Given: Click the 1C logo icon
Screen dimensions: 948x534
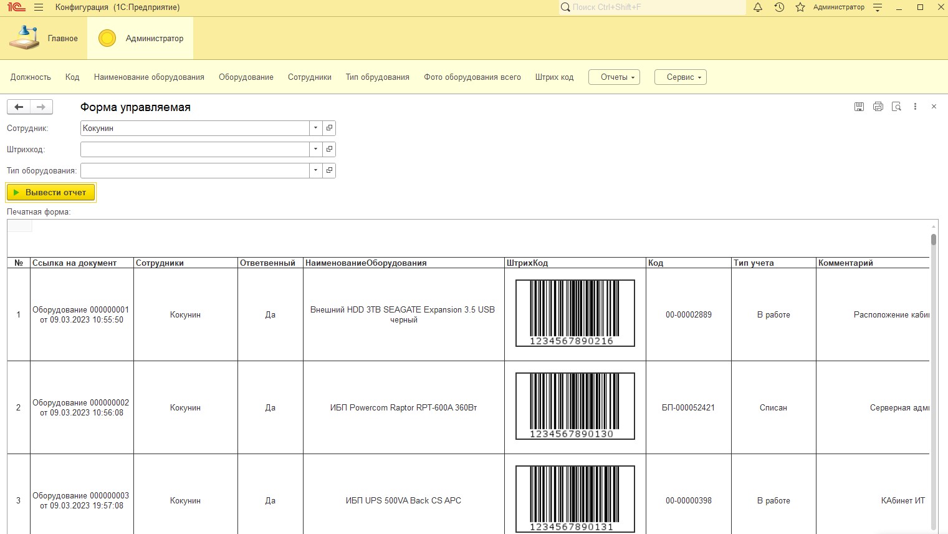Looking at the screenshot, I should [x=16, y=7].
